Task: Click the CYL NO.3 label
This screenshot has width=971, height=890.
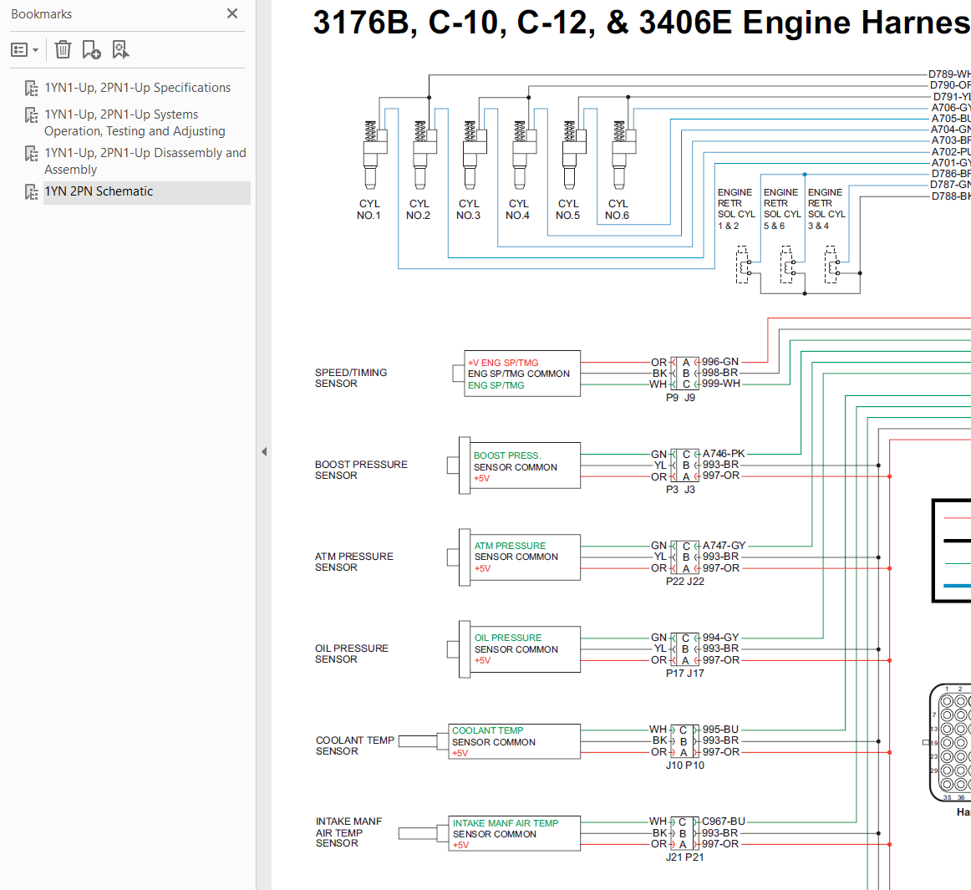Action: coord(468,210)
